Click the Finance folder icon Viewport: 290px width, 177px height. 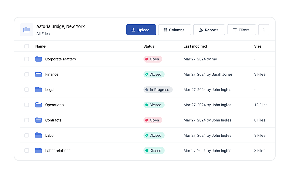[38, 74]
